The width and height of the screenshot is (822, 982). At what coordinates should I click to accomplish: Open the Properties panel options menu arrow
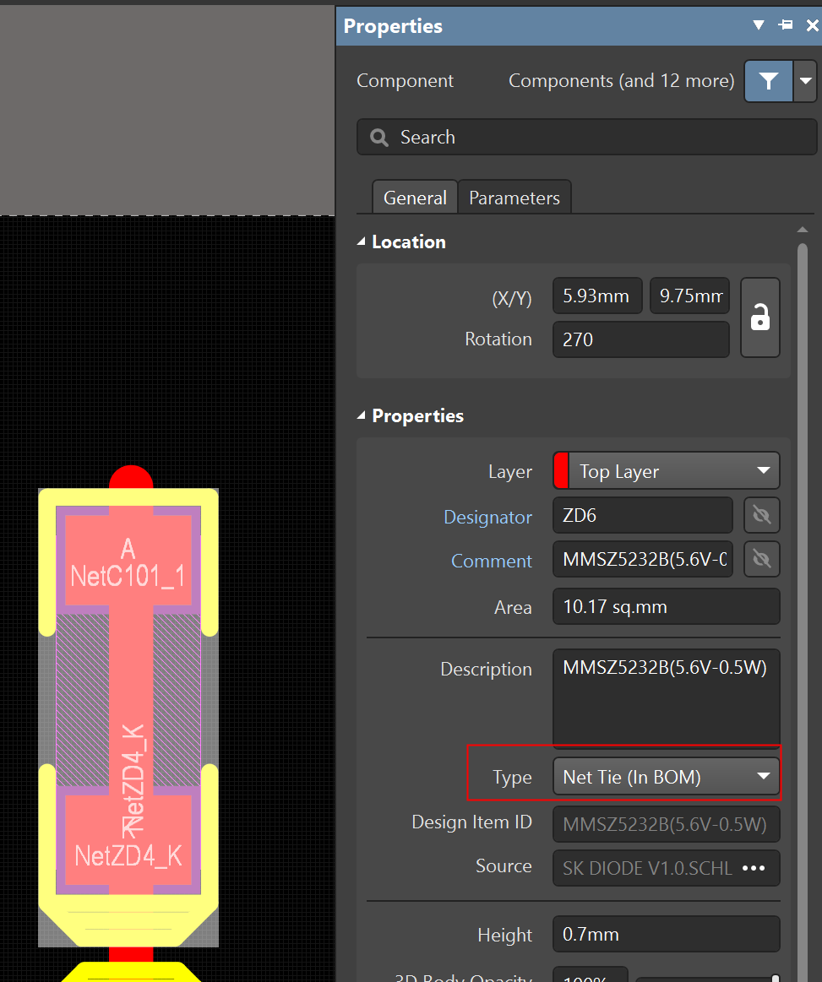(759, 25)
